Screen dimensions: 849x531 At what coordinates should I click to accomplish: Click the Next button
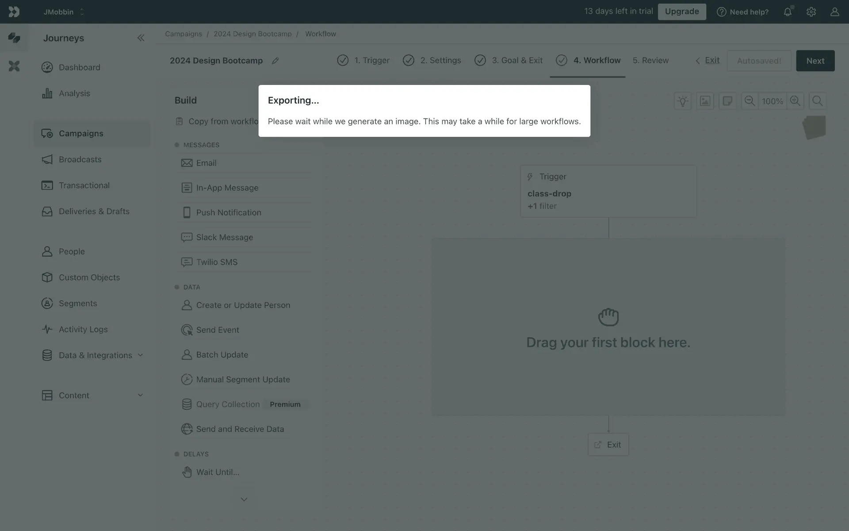pyautogui.click(x=815, y=61)
